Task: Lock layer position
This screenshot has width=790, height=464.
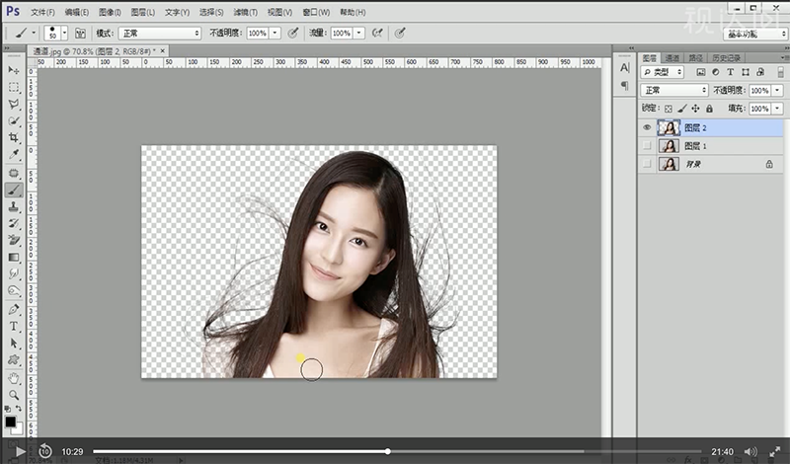Action: click(x=696, y=109)
